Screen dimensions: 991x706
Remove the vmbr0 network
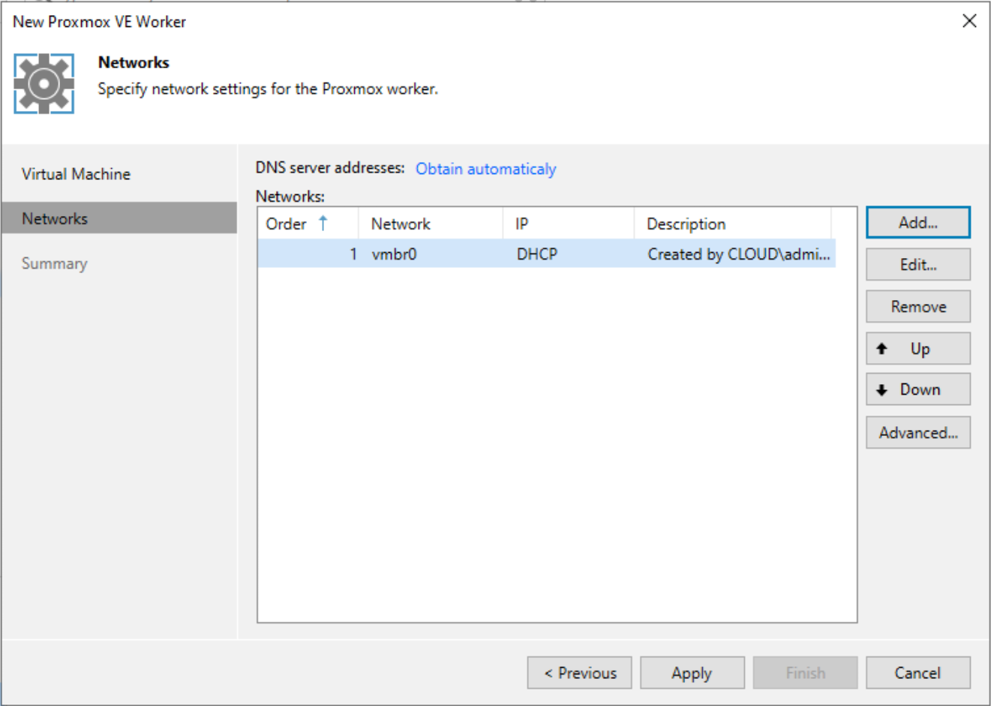coord(917,306)
